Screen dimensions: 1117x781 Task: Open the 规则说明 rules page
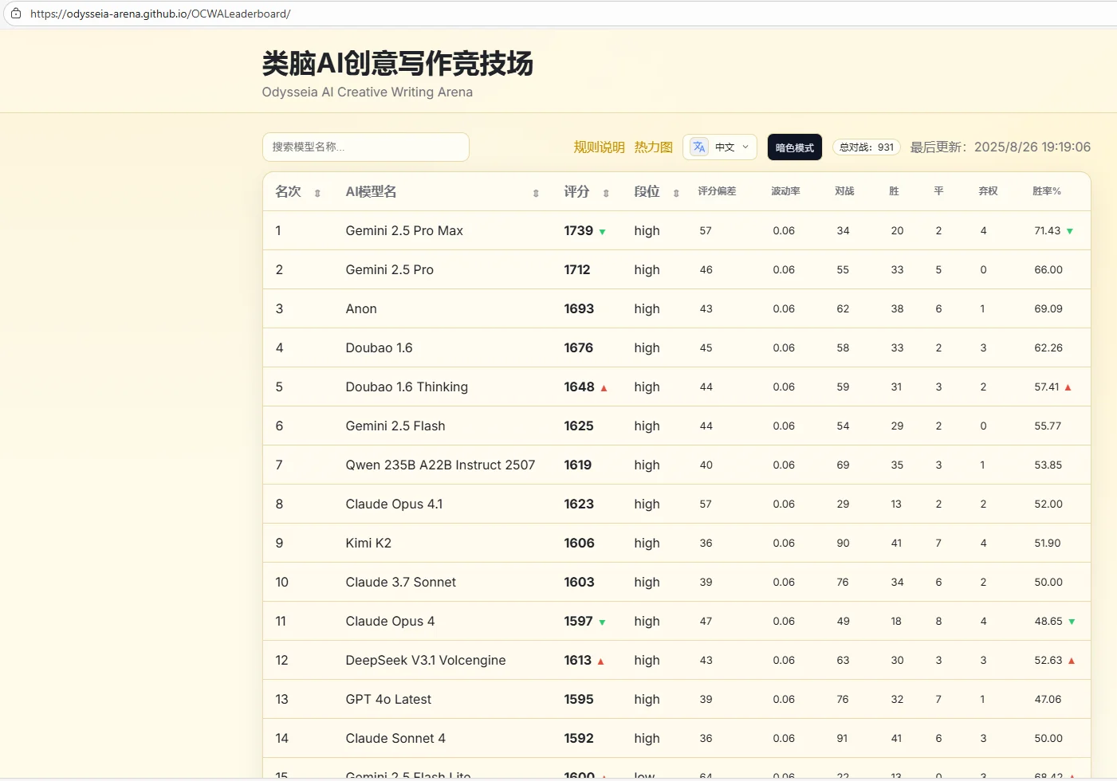(599, 147)
